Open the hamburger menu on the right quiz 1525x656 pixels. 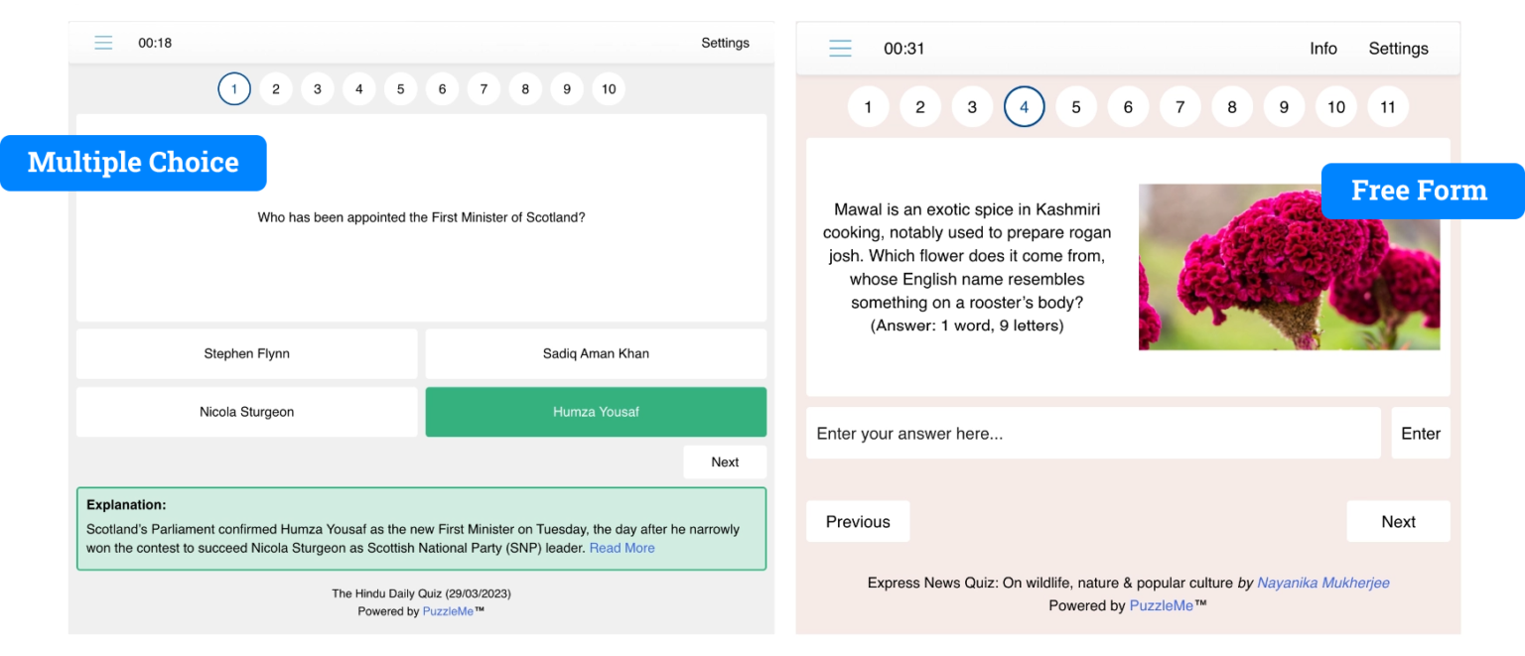click(840, 48)
